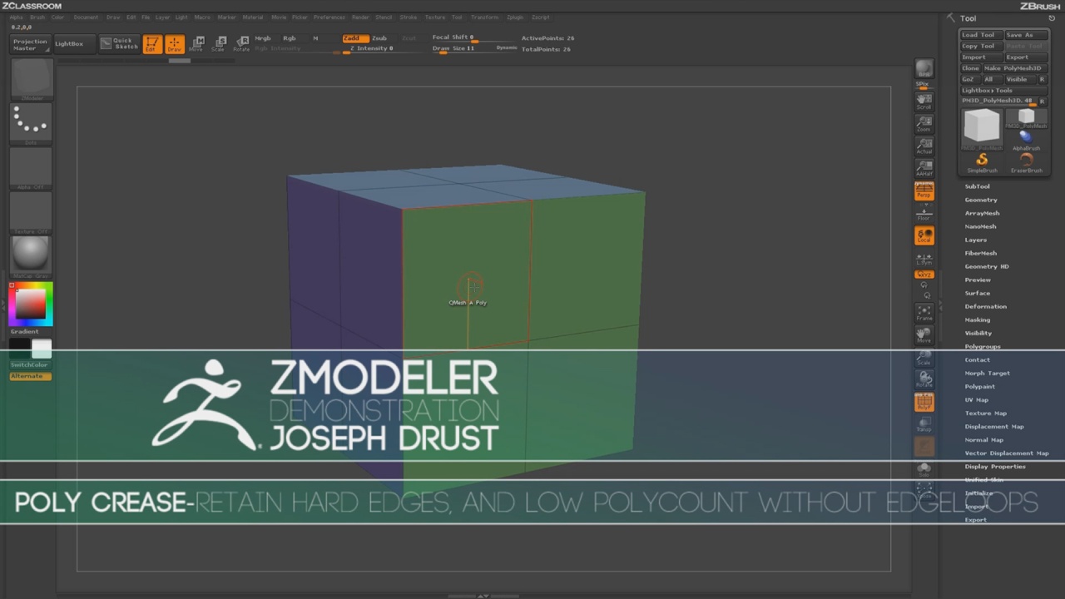Click the Actual size icon
This screenshot has height=599, width=1065.
(924, 146)
